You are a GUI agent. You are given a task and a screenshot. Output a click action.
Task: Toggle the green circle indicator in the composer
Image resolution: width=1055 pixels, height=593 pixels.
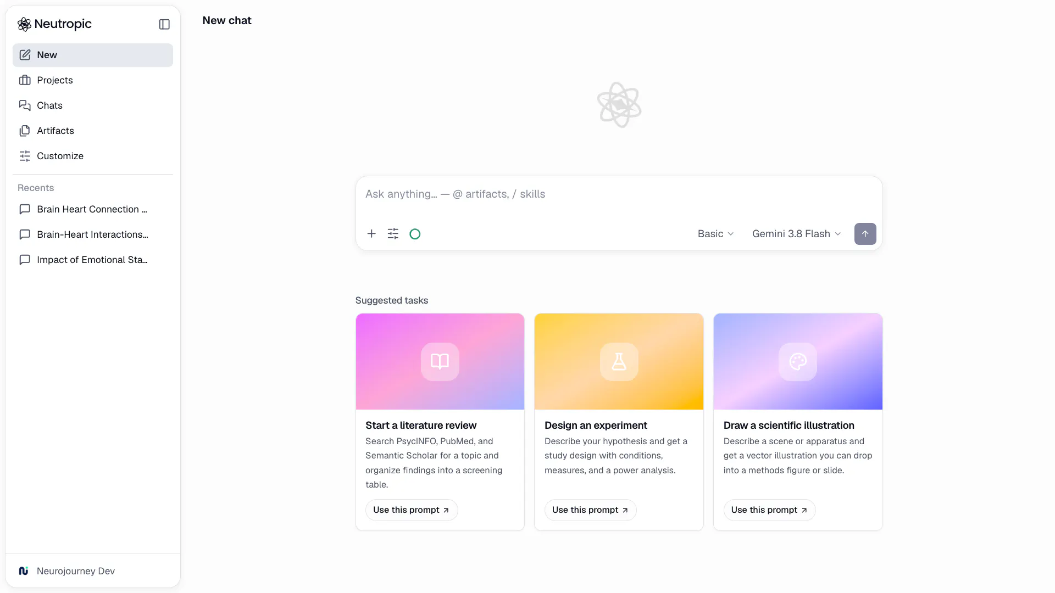415,234
